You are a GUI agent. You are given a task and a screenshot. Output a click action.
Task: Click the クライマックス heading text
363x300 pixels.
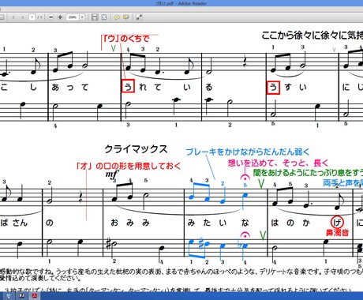136,149
